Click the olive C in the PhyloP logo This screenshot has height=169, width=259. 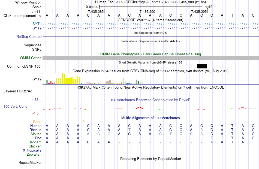click(x=88, y=109)
